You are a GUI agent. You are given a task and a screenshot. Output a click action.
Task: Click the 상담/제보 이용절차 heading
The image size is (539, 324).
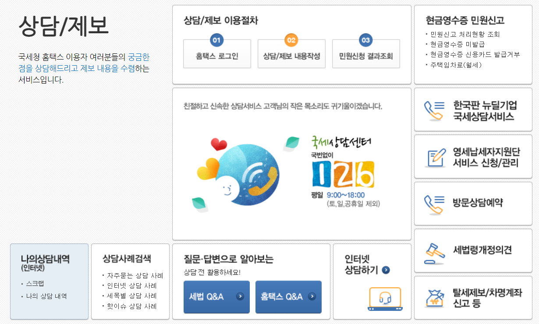[221, 20]
